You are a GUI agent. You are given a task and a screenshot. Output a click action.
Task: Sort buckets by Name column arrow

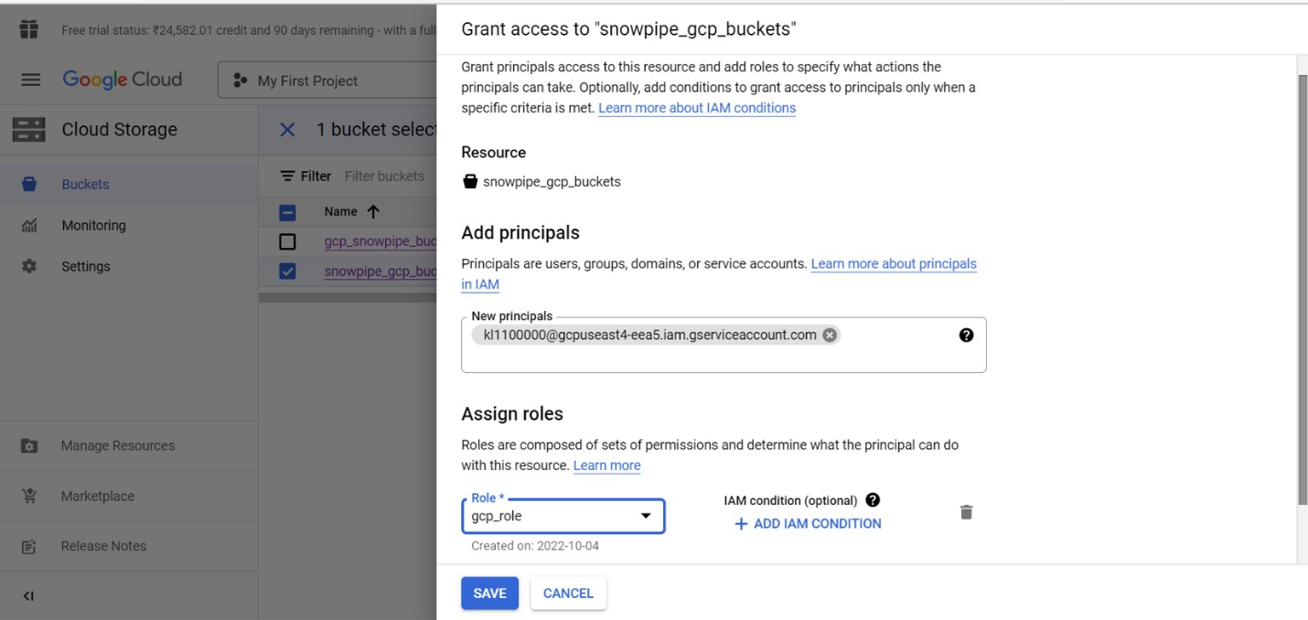[x=372, y=212]
